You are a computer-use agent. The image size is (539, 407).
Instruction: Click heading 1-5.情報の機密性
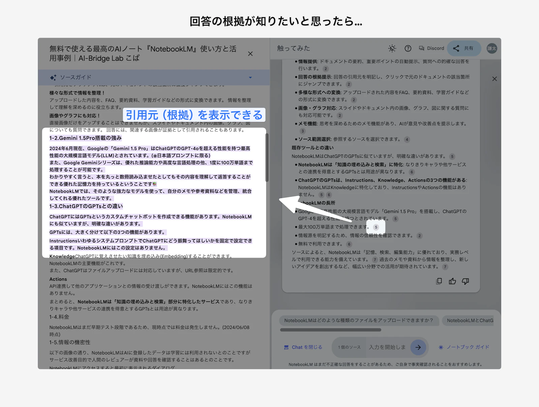tap(70, 342)
